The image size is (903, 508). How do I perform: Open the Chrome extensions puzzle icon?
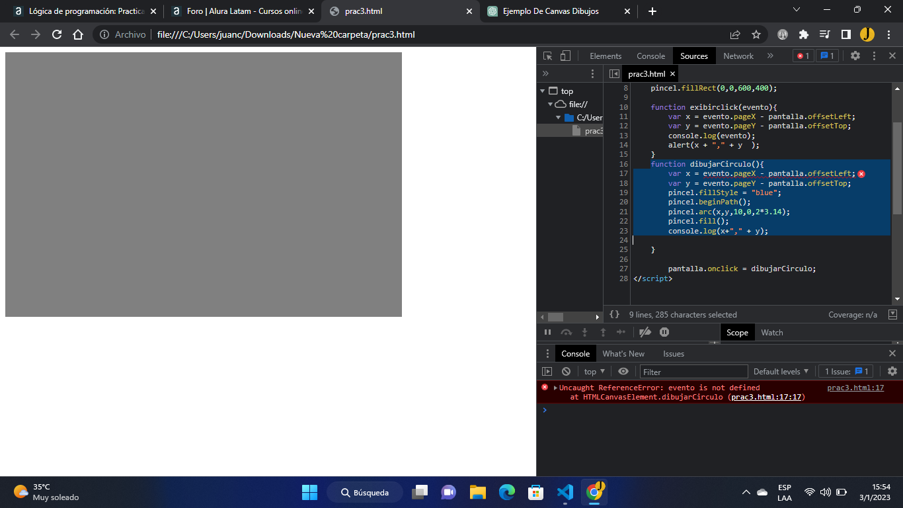click(804, 34)
